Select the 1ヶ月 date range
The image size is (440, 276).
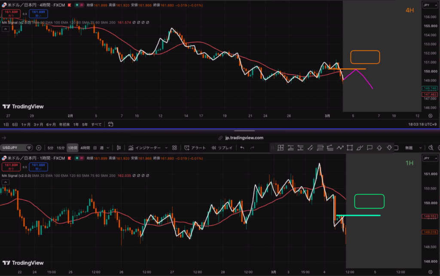click(x=26, y=124)
